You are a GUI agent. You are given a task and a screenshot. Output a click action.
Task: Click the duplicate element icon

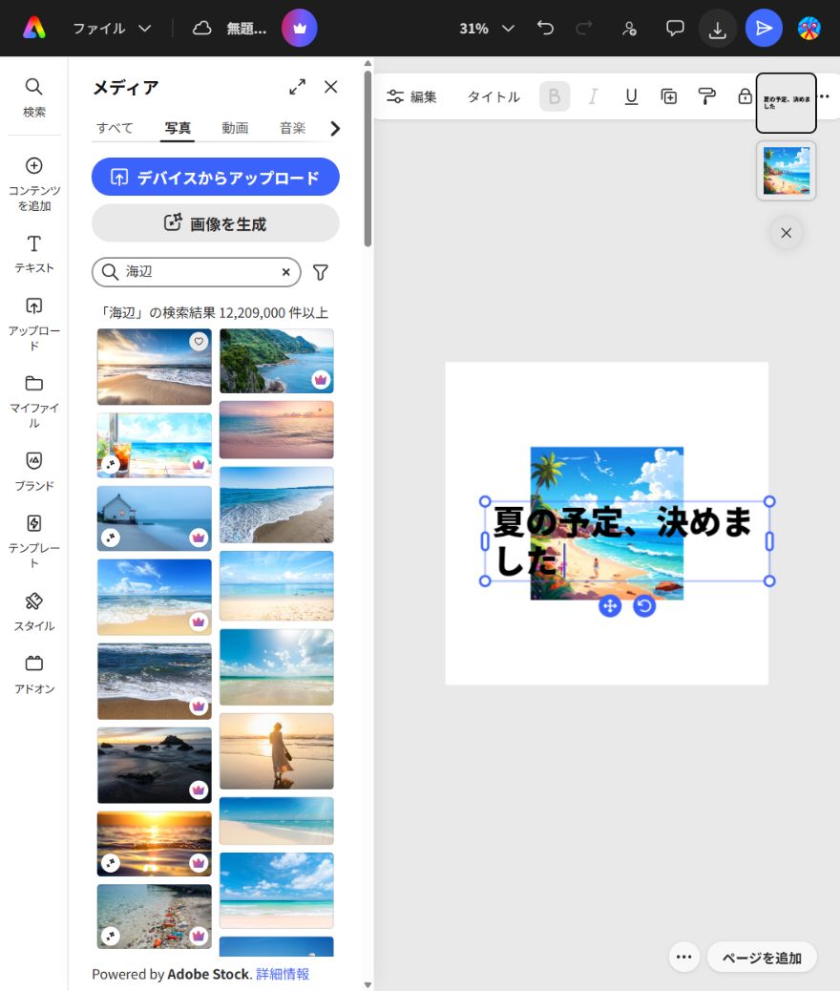[x=669, y=96]
